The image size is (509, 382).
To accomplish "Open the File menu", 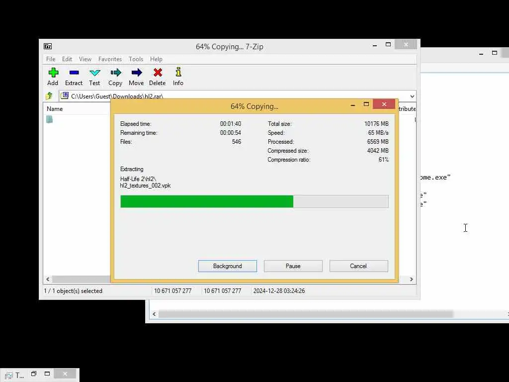I will 51,59.
